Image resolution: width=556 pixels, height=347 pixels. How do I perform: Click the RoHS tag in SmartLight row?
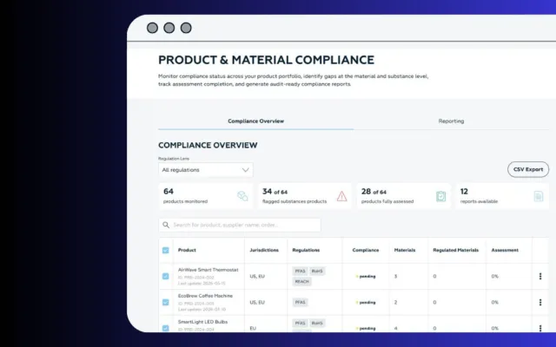click(317, 323)
